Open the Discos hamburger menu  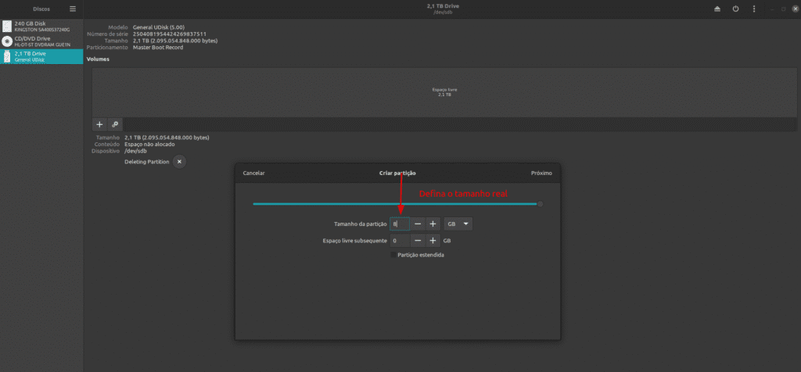coord(73,9)
